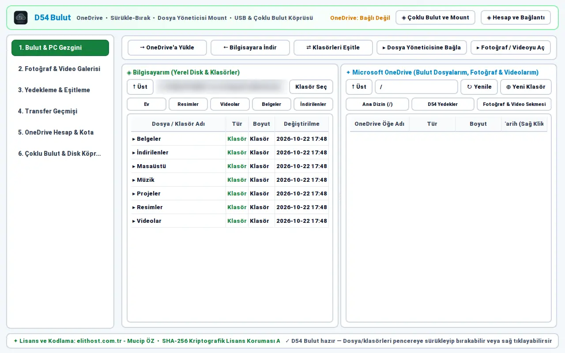Sort by Dosya / Klasör Adı column
This screenshot has height=353, width=565.
pos(178,124)
